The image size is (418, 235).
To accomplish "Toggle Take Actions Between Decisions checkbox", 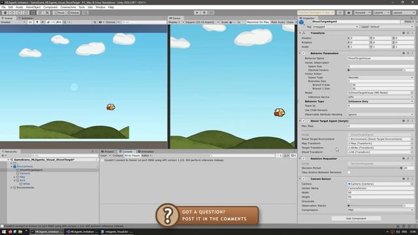I will pos(349,172).
